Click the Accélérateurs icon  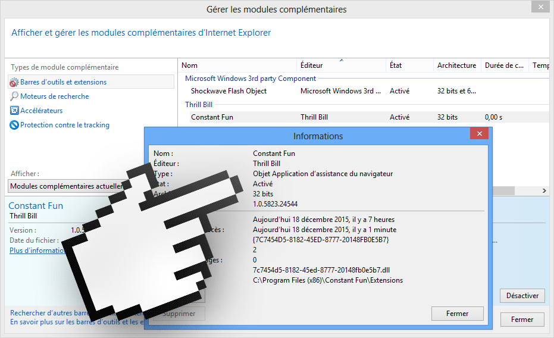click(14, 111)
